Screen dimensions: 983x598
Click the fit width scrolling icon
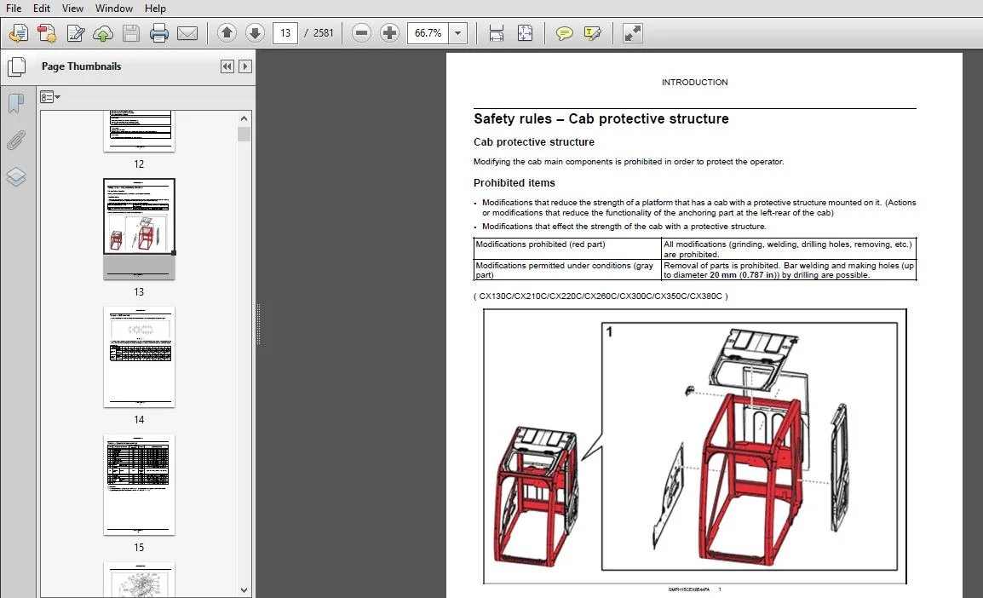497,32
